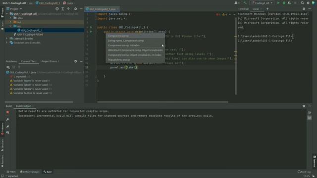The height and width of the screenshot is (178, 317).
Task: Open Terminal panel settings gear
Action: 304,9
